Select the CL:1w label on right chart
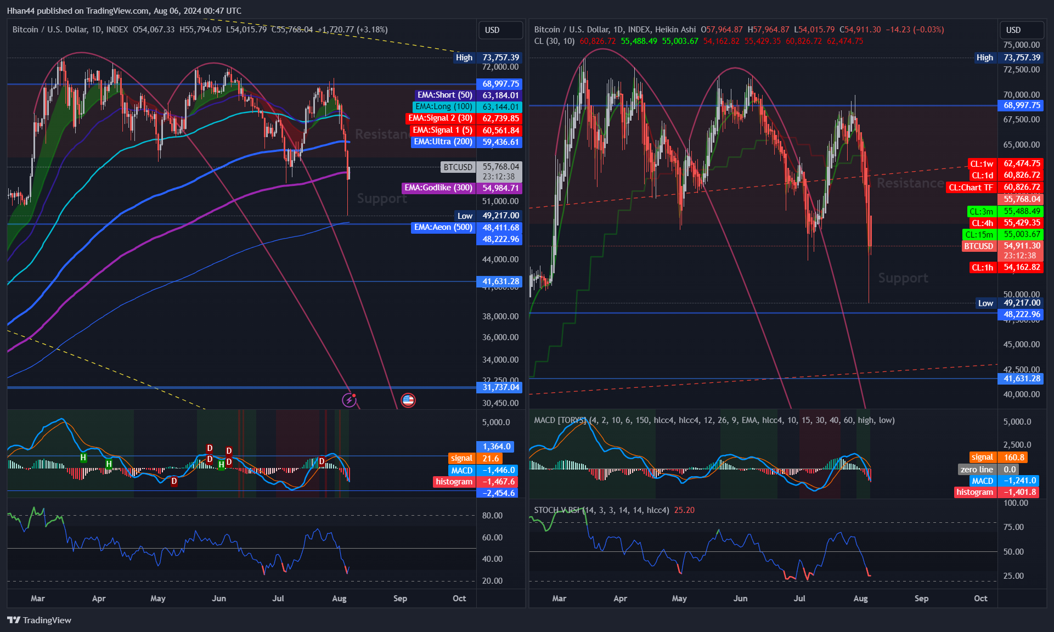 pos(982,163)
